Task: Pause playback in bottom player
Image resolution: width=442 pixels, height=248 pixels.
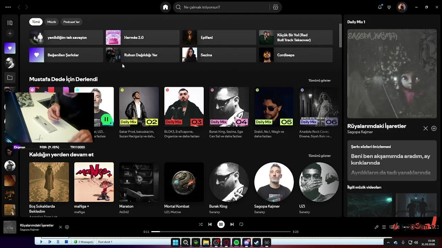Action: (221, 224)
